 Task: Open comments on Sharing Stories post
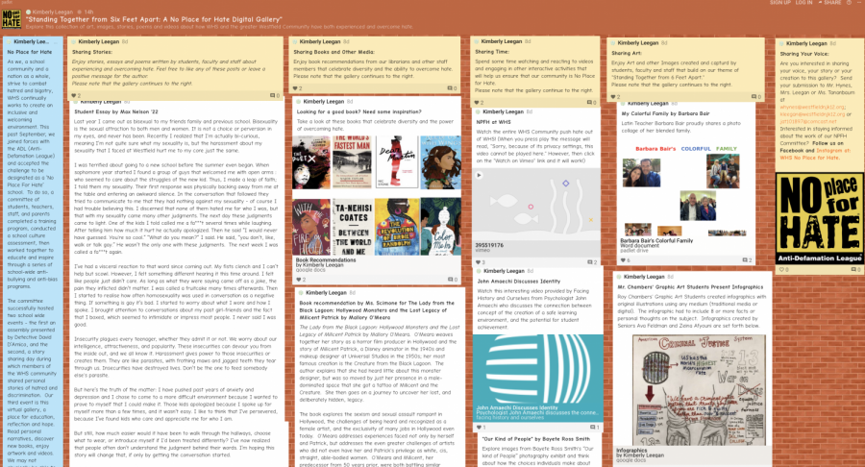(275, 95)
